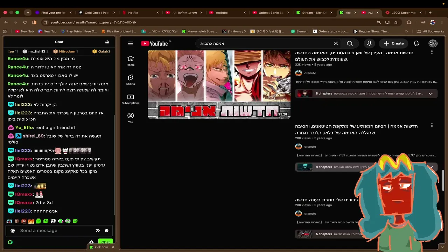Screen dimensions: 448x252
Task: Open a new browser tab
Action: coord(430,13)
